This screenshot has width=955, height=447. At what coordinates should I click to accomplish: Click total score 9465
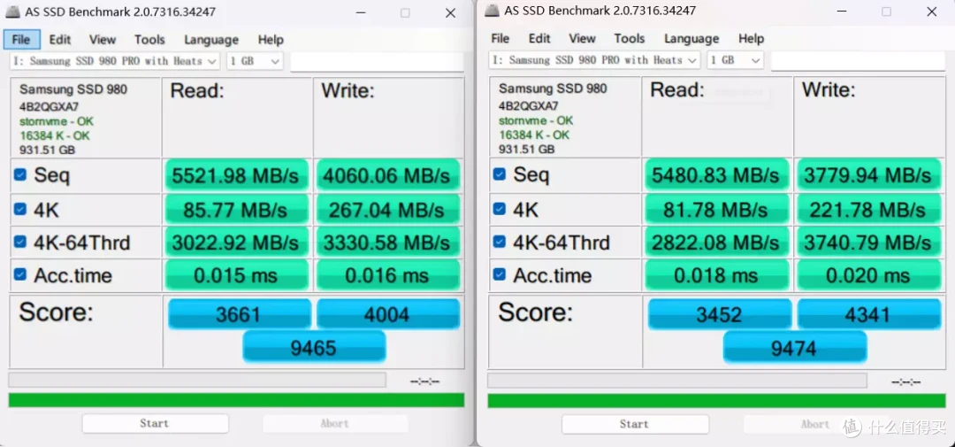(314, 347)
